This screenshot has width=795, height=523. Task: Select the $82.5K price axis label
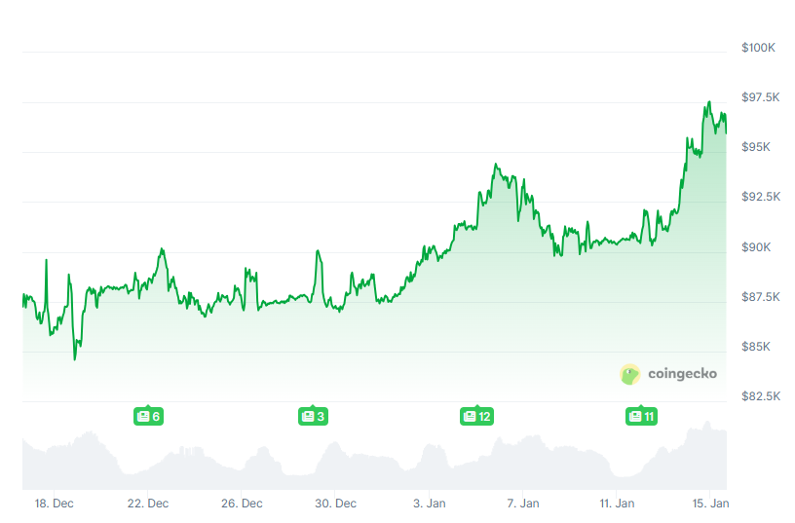(x=760, y=396)
